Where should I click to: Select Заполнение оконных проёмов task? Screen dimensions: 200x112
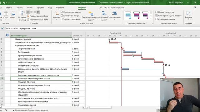click(x=33, y=102)
